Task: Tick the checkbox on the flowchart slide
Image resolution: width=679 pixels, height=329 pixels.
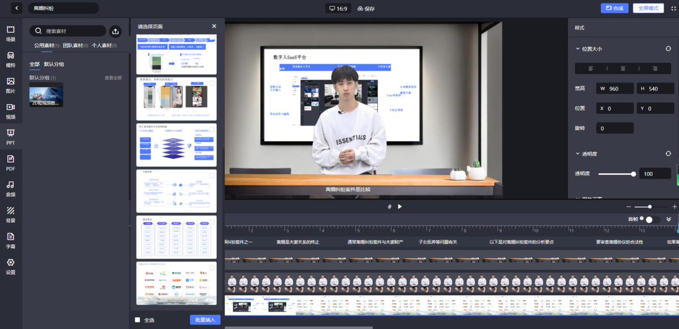Action: pyautogui.click(x=212, y=175)
